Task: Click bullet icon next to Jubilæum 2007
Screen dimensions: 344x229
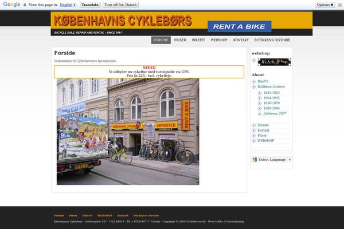Action: tap(260, 114)
